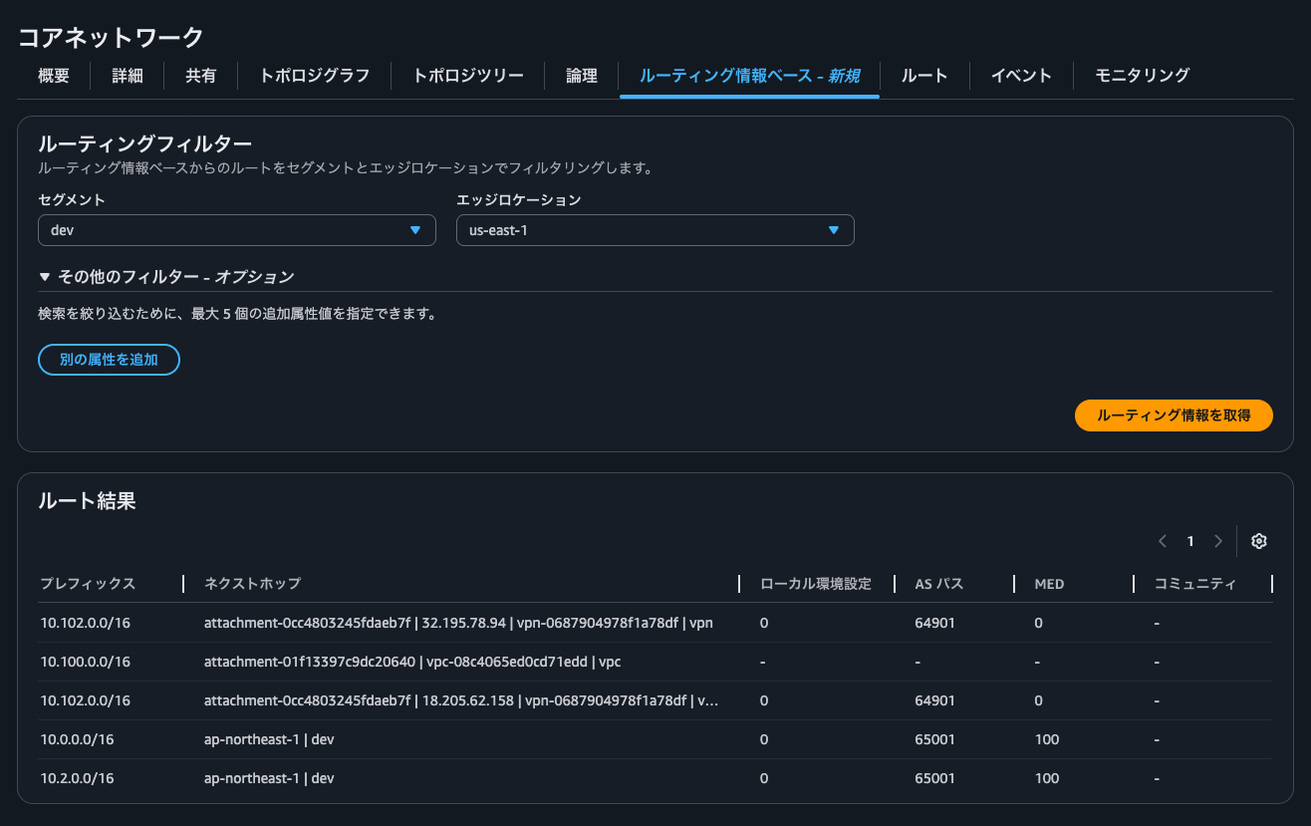Open the 詳細 tab
This screenshot has height=826, width=1311.
click(127, 75)
